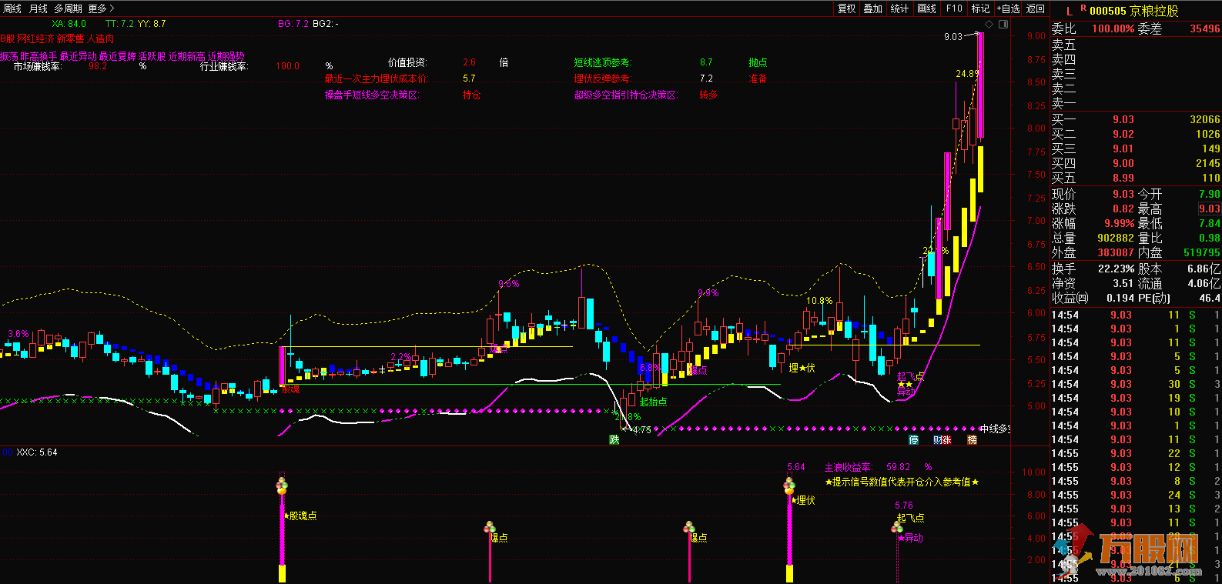This screenshot has width=1222, height=584.
Task: Click the 9.03 high price label on the chart
Action: (953, 36)
